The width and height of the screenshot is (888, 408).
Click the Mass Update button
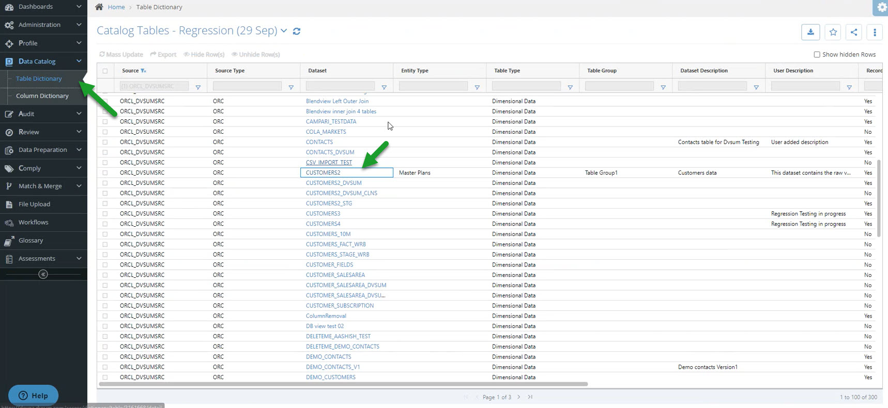tap(121, 54)
